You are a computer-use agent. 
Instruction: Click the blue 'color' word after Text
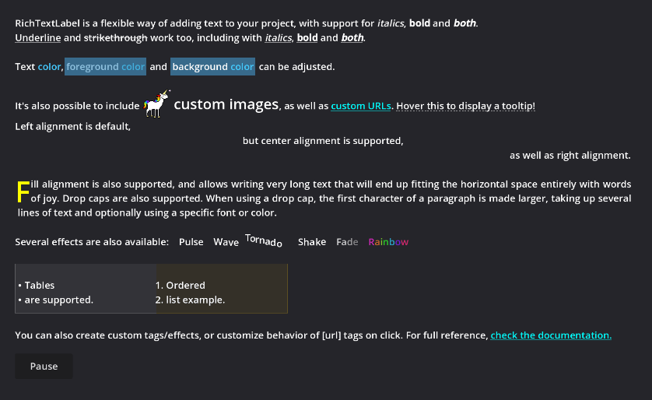49,66
